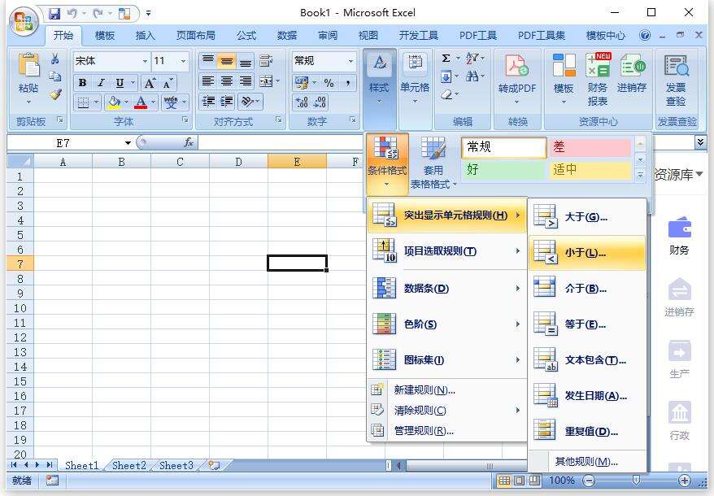Expand the 项目选取规则(T) submenu
This screenshot has width=714, height=496.
click(x=447, y=251)
